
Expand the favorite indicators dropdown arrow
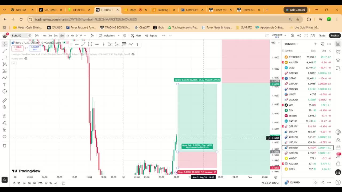[118, 35]
